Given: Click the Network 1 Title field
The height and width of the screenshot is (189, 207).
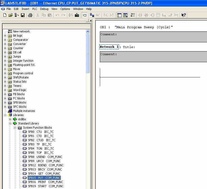Looking at the screenshot, I should 129,47.
